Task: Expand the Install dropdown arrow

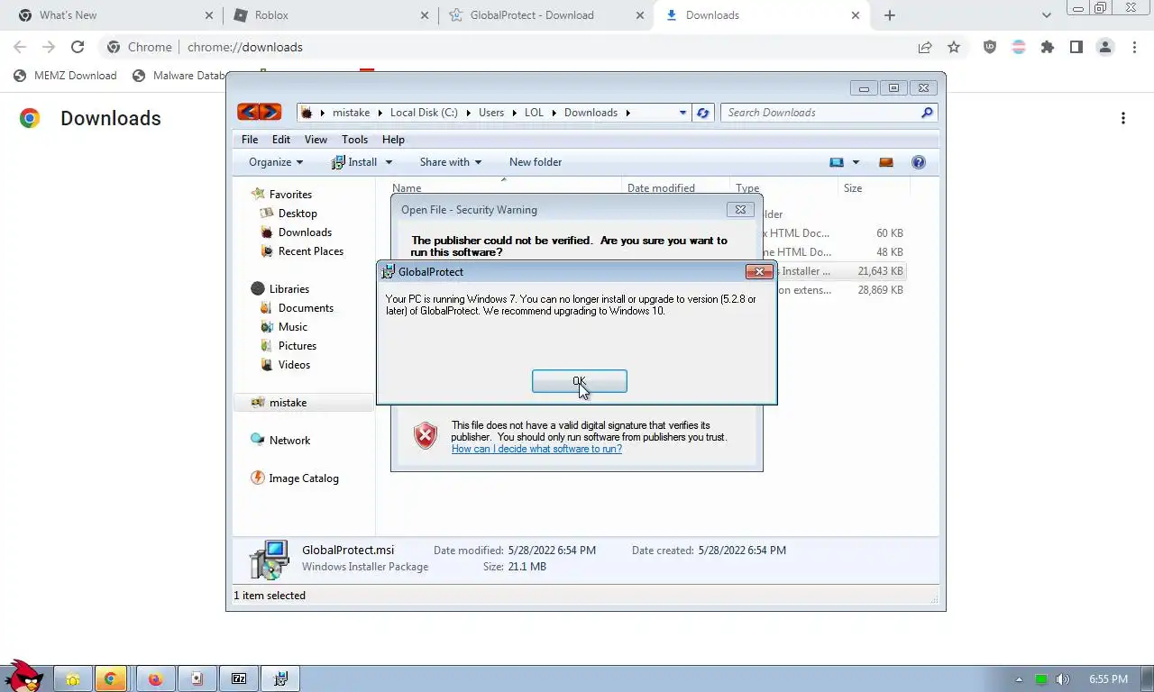Action: pos(389,162)
